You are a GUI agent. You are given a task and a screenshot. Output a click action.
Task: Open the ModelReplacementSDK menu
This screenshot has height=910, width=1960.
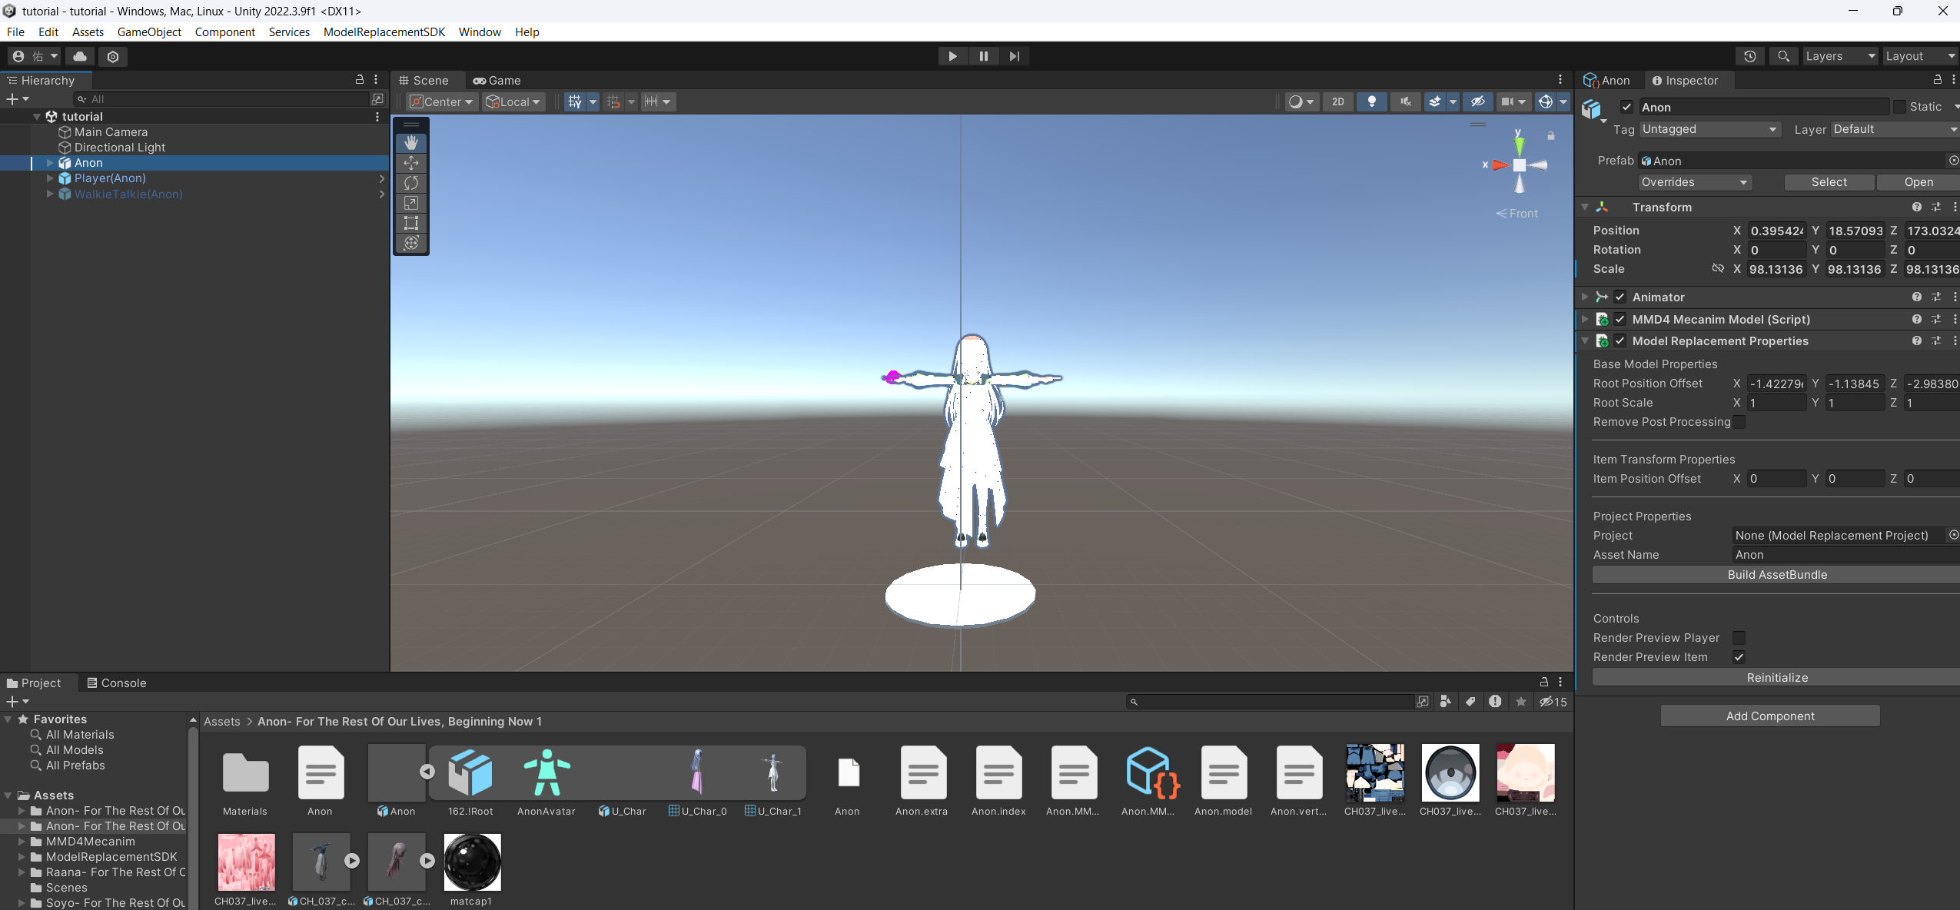384,32
